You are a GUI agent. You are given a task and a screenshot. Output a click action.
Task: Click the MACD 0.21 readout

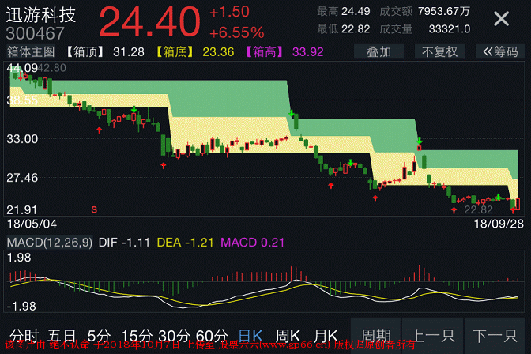252,243
